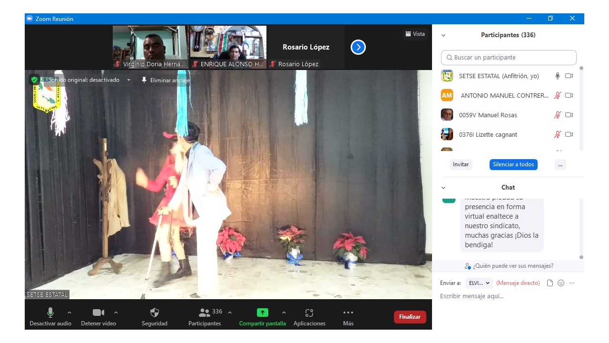The height and width of the screenshot is (343, 609).
Task: Open the Más three-dots menu
Action: (348, 313)
